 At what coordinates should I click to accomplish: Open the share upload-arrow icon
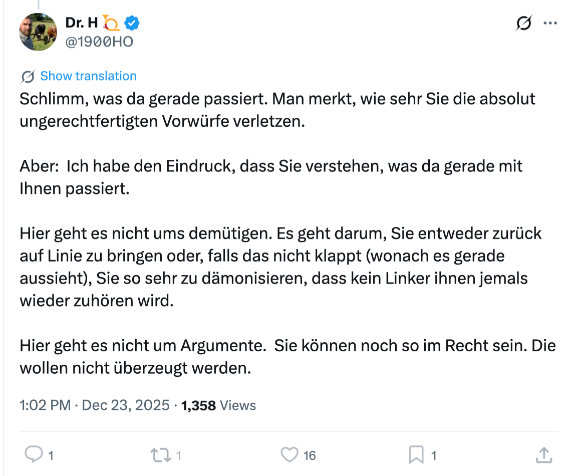[543, 454]
